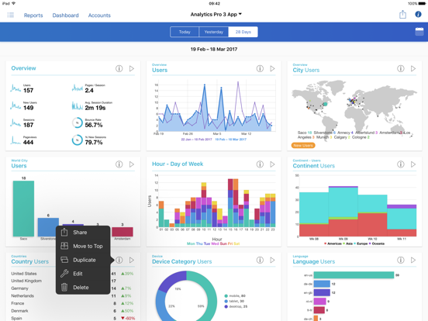Tap the Amsterdam bar in Users chart

point(123,232)
